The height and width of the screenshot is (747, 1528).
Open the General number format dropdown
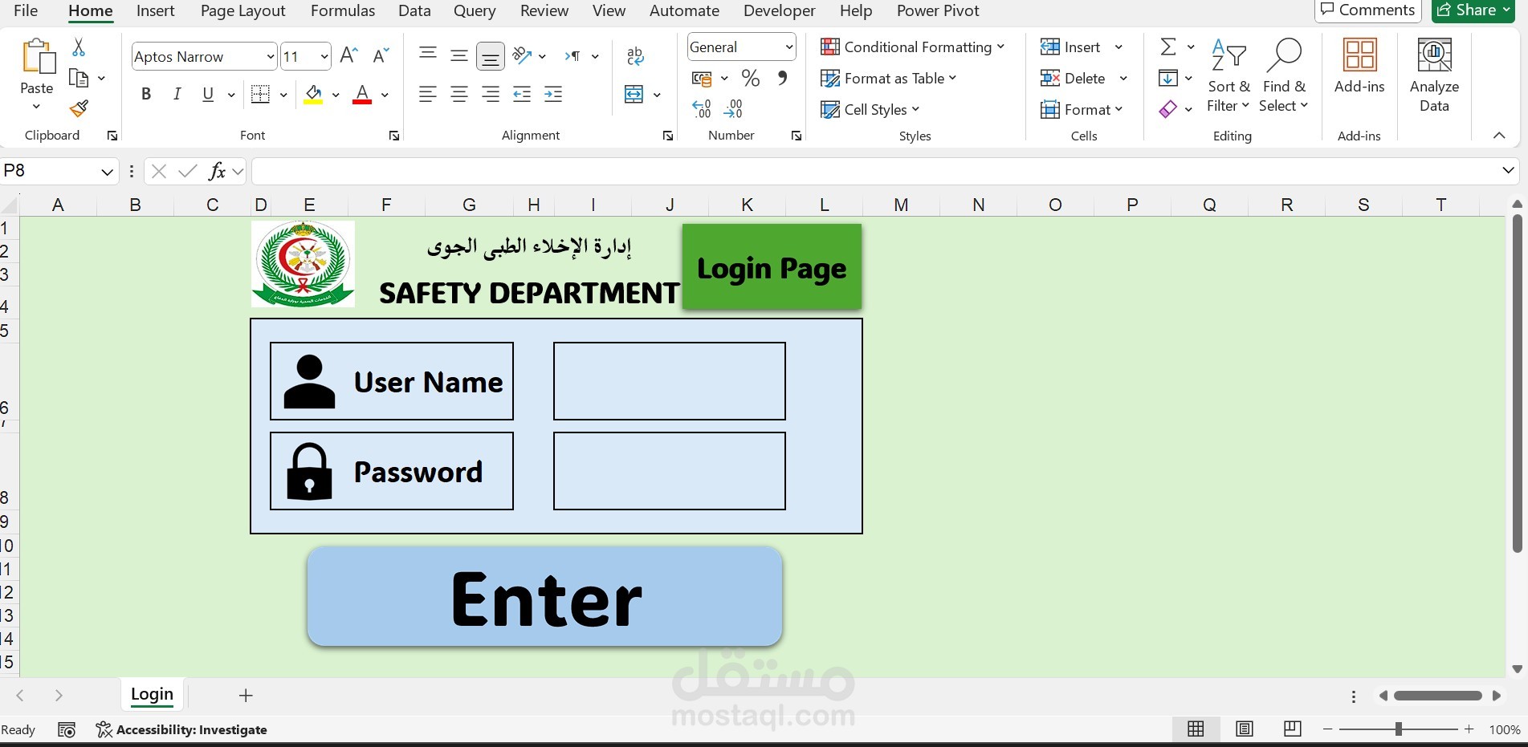coord(788,47)
